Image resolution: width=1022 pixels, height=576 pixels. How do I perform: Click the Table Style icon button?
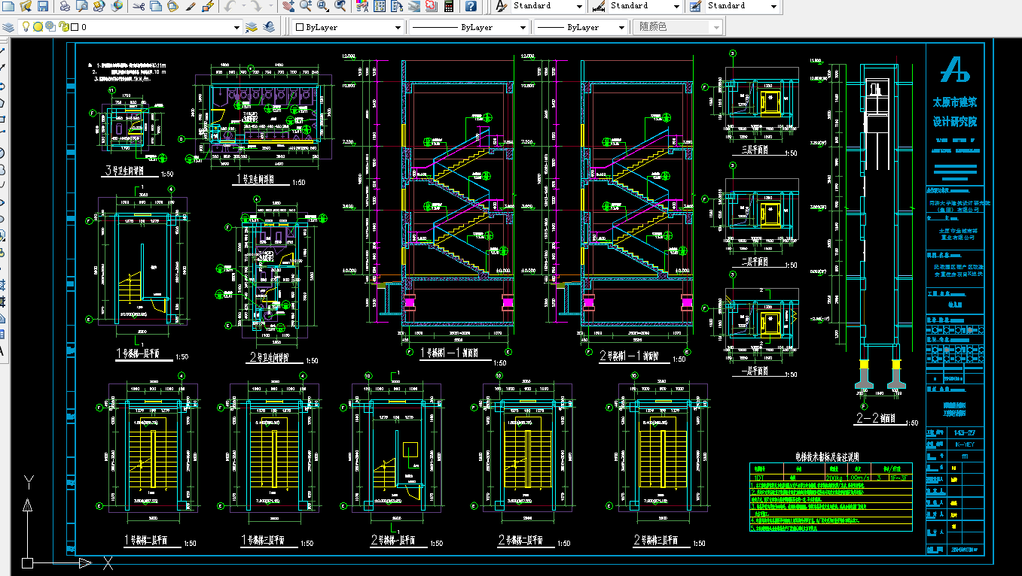pyautogui.click(x=695, y=6)
